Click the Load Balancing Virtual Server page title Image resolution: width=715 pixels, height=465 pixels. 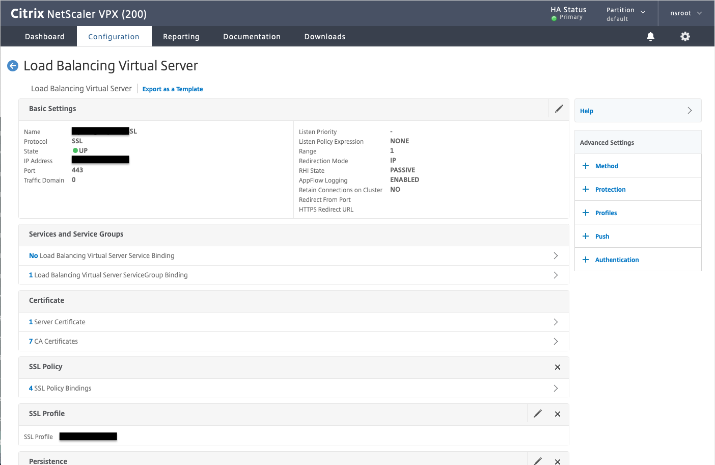click(x=111, y=66)
